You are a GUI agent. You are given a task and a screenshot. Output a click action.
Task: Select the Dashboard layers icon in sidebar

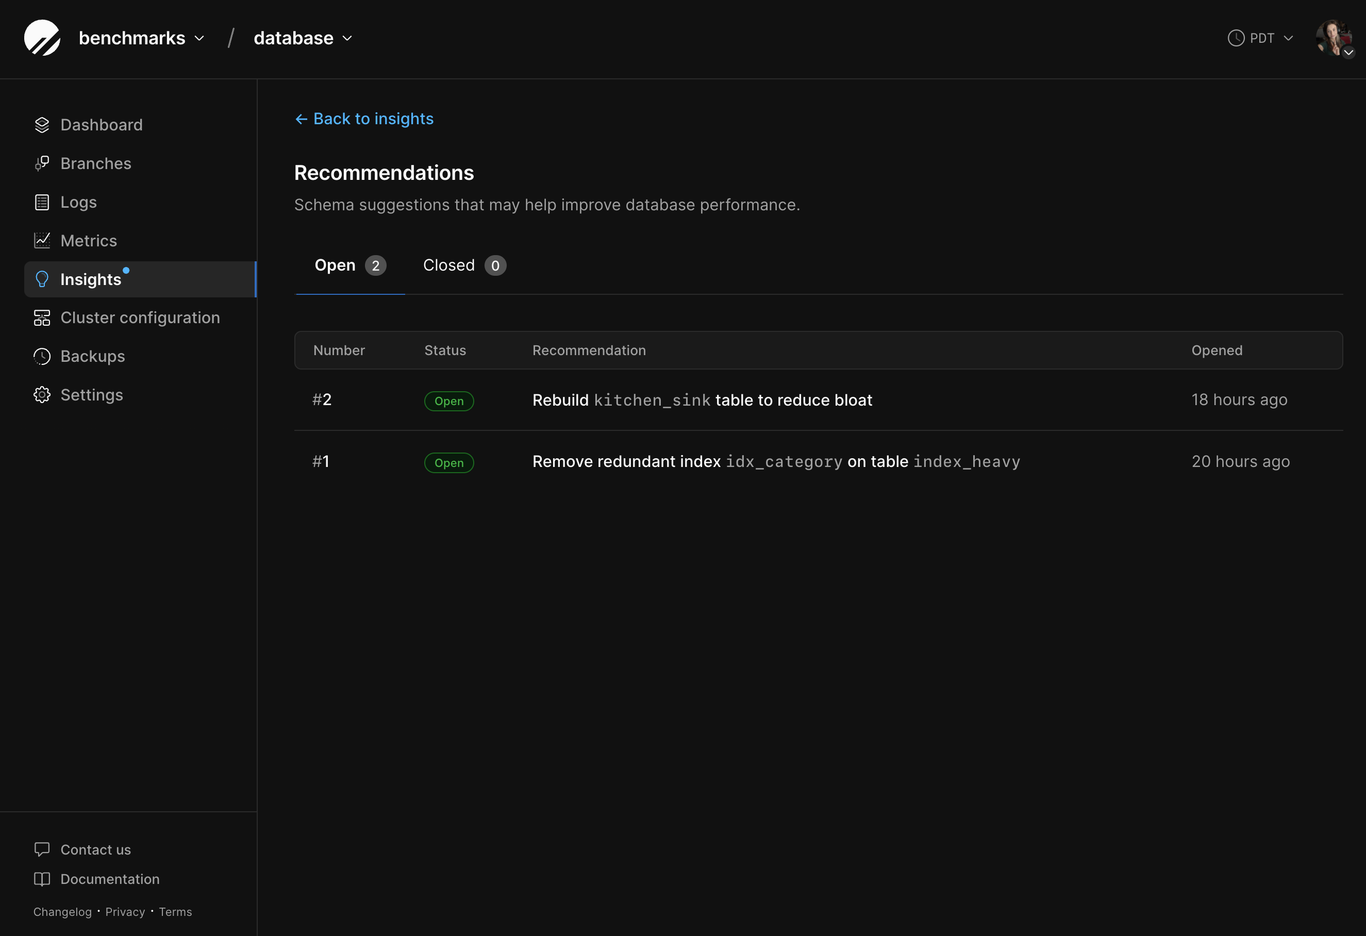tap(41, 125)
